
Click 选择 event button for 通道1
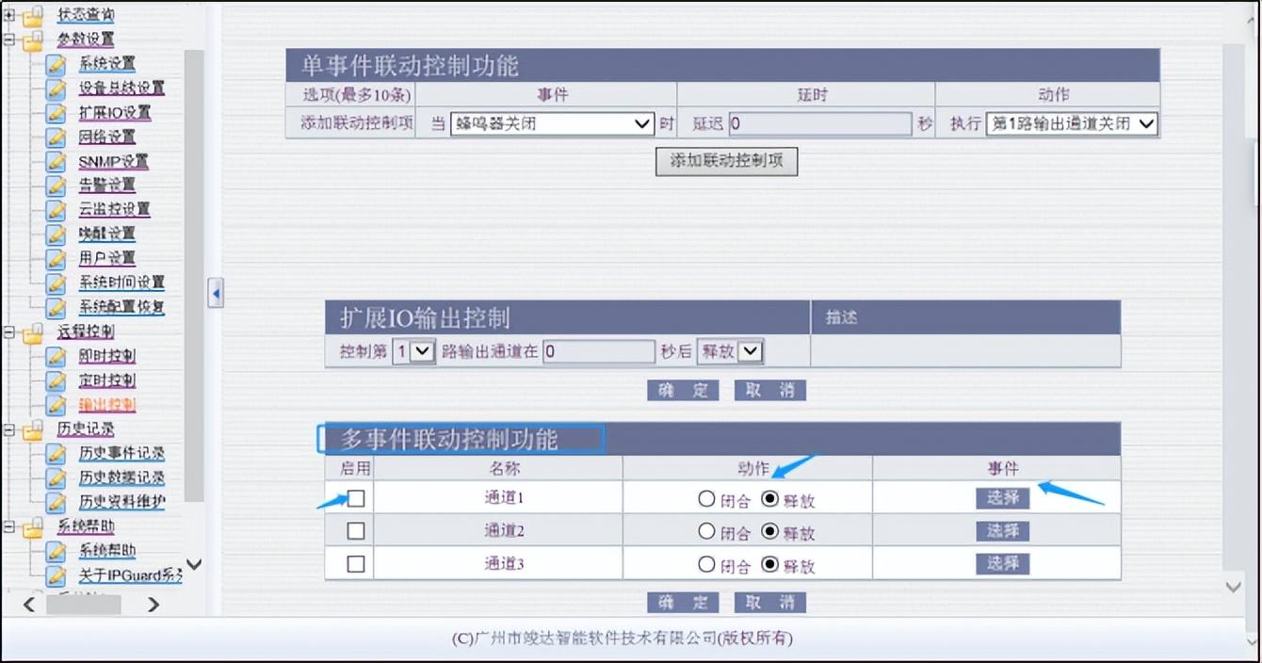[1002, 498]
